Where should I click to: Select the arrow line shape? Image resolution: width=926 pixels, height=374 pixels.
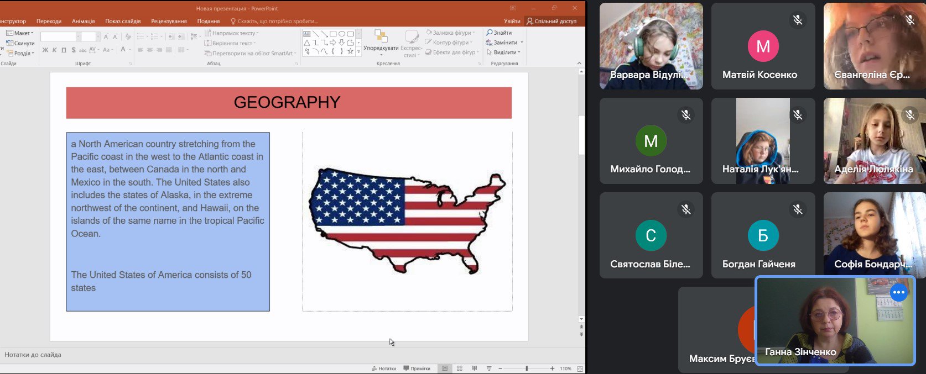[x=325, y=34]
